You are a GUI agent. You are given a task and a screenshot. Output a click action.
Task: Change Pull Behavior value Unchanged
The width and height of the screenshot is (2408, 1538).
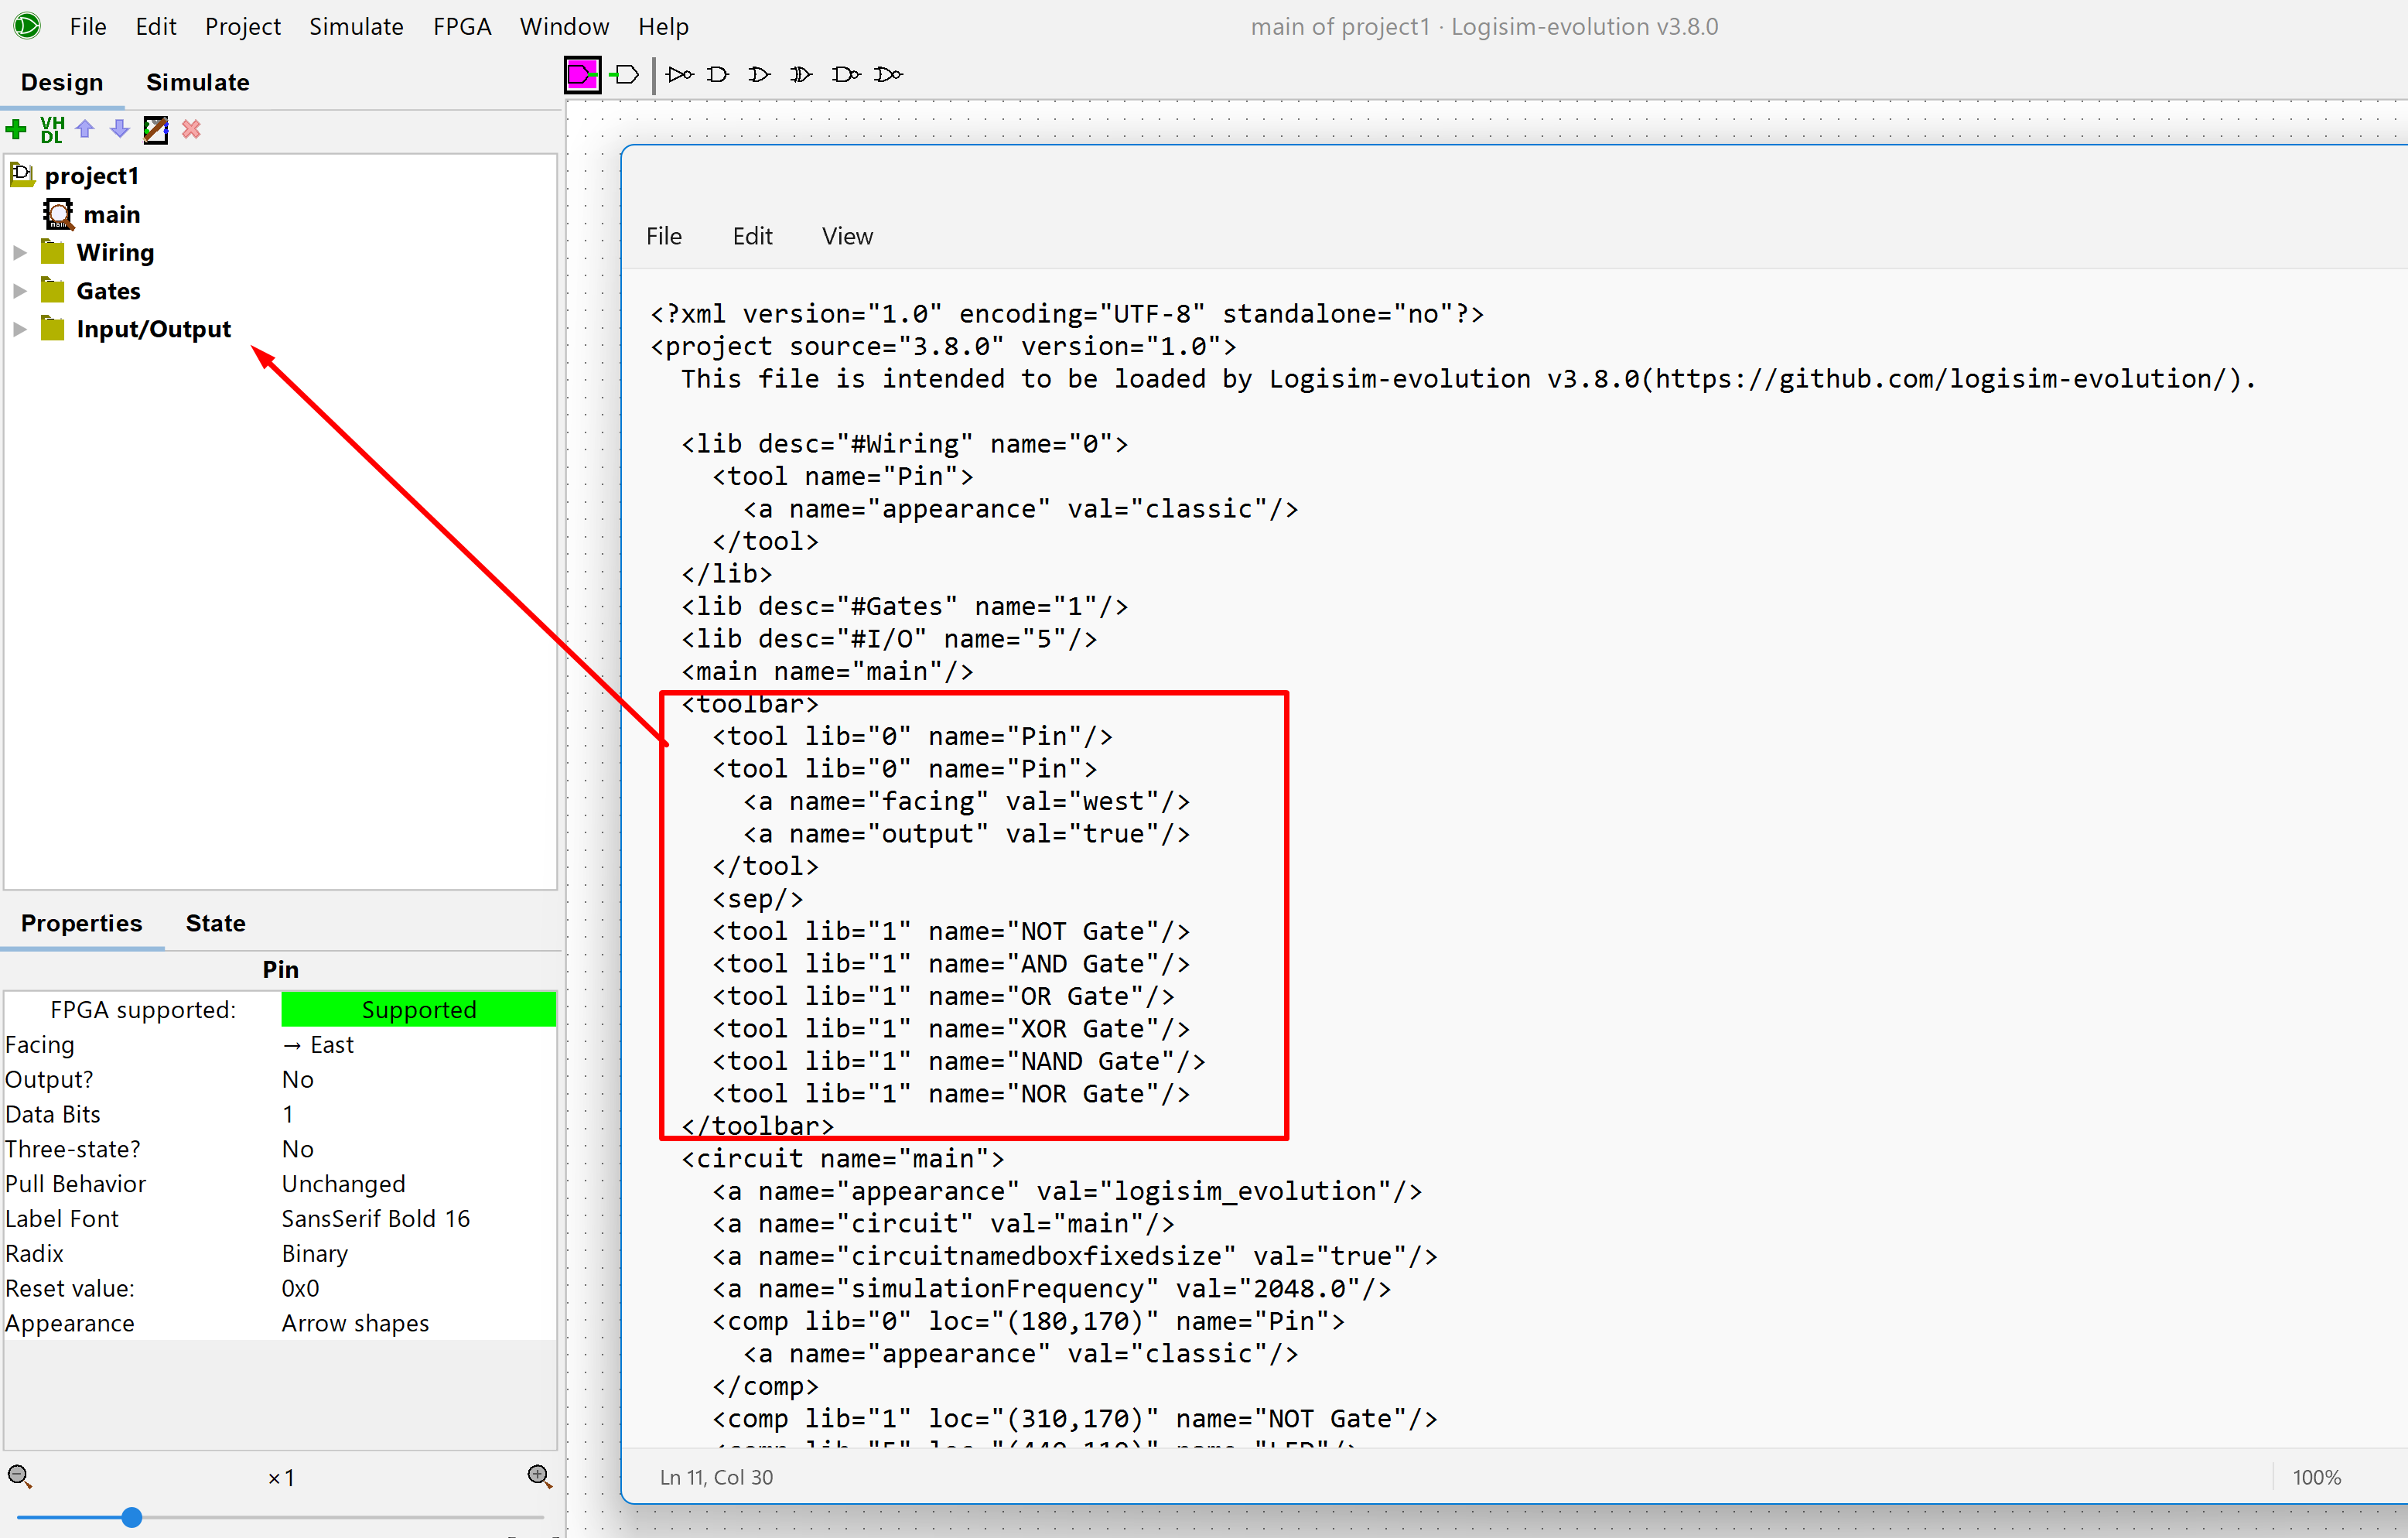(x=418, y=1184)
